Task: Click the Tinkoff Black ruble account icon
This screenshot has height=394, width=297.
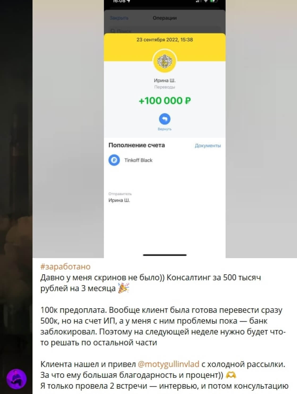Action: click(114, 160)
